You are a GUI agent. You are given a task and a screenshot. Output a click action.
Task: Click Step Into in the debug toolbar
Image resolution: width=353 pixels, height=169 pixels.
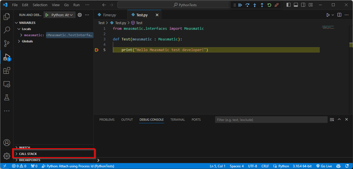tap(255, 5)
